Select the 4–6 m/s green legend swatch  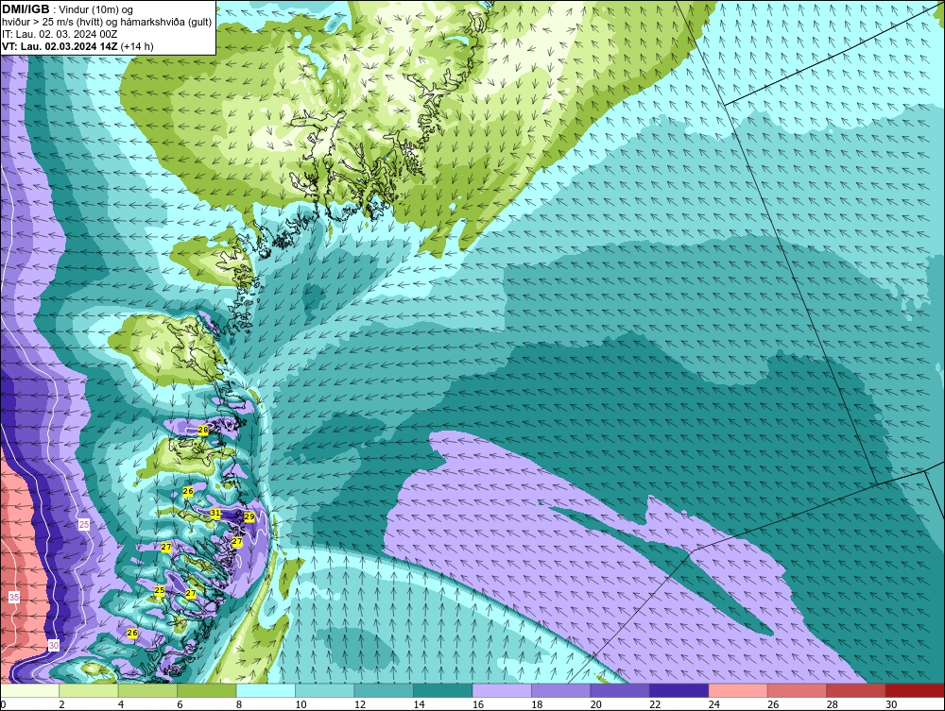coord(147,690)
